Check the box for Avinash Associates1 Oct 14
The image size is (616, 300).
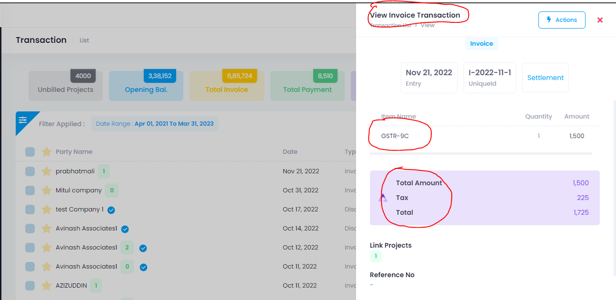pyautogui.click(x=30, y=229)
